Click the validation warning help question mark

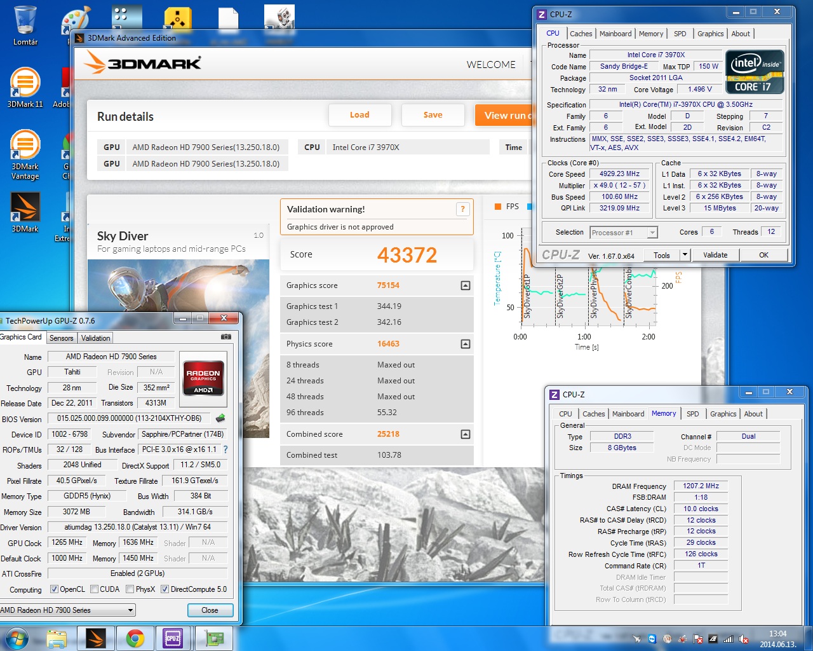click(x=463, y=209)
